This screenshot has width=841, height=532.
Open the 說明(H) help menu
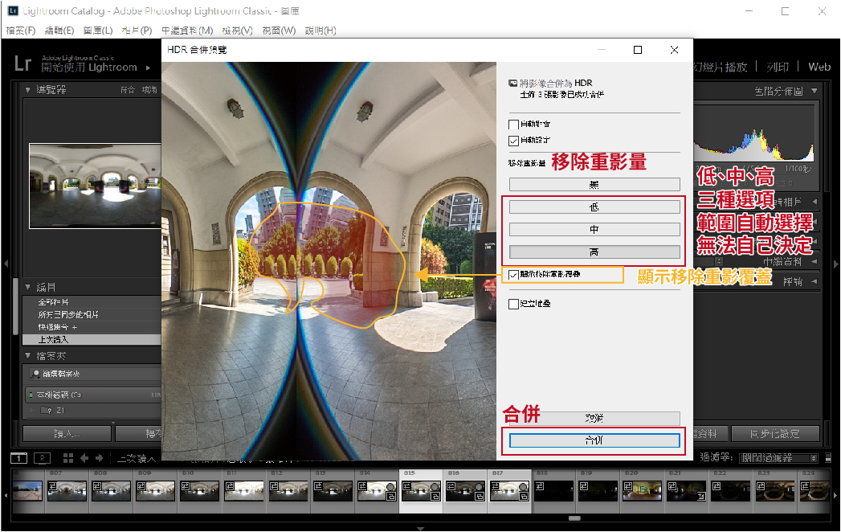[x=320, y=31]
